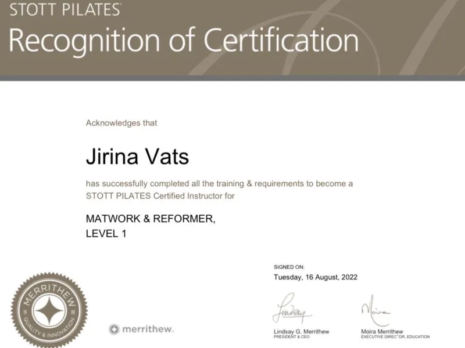Click the has successfully completed sentence line
This screenshot has height=348, width=465.
[x=219, y=183]
